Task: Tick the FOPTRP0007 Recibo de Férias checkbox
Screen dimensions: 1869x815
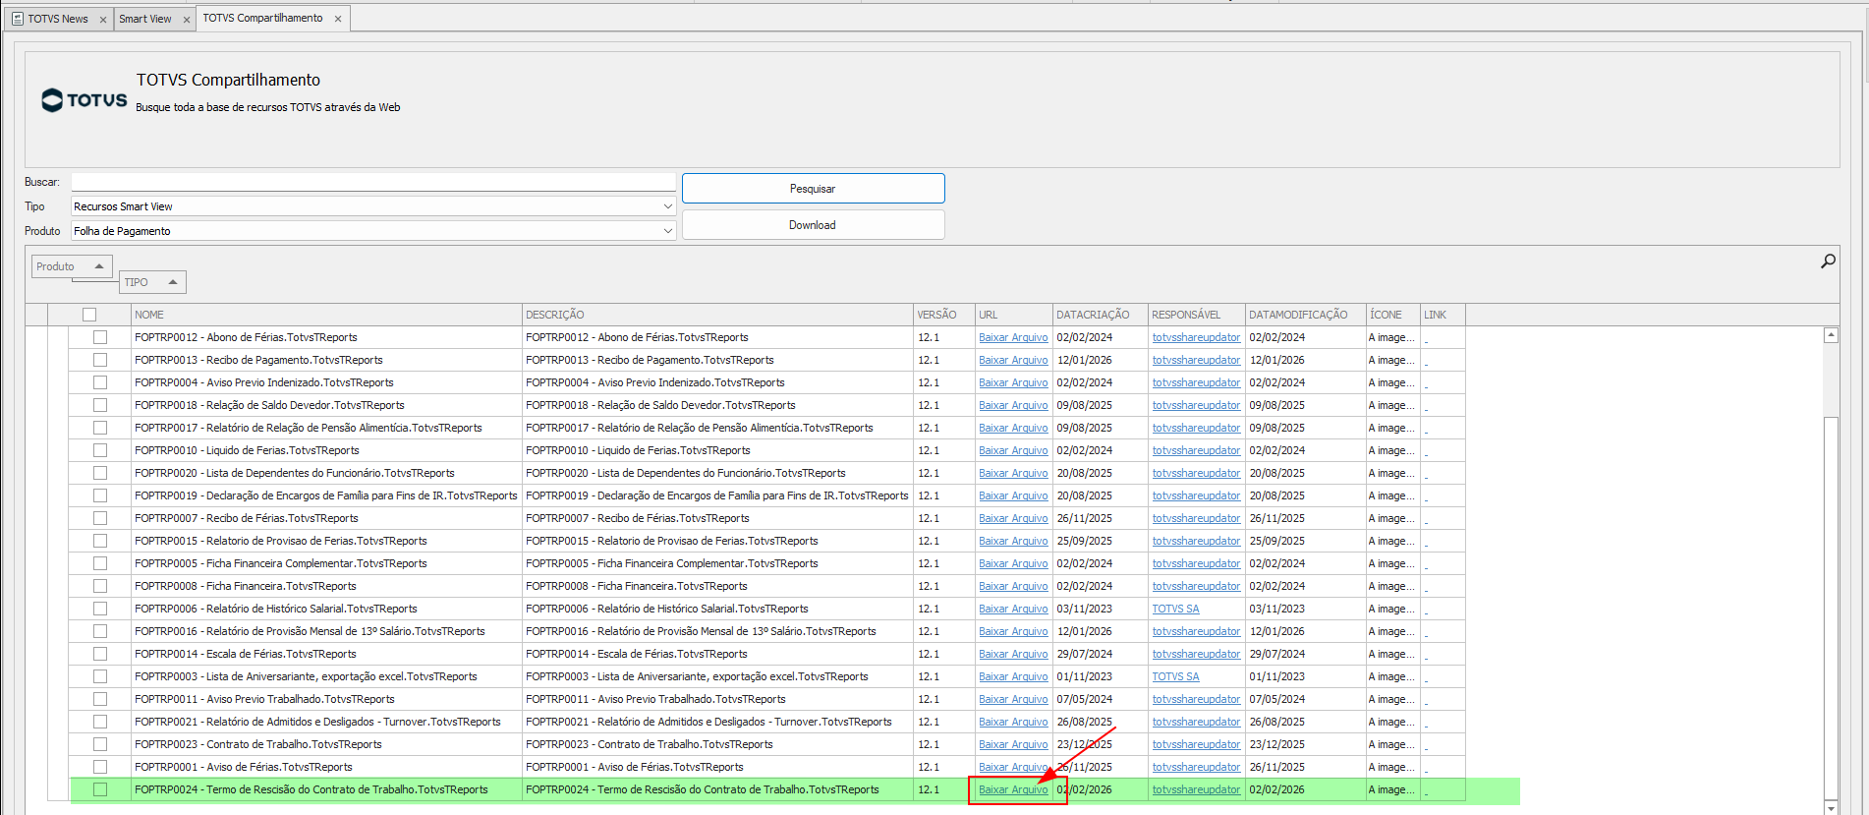Action: [x=100, y=518]
